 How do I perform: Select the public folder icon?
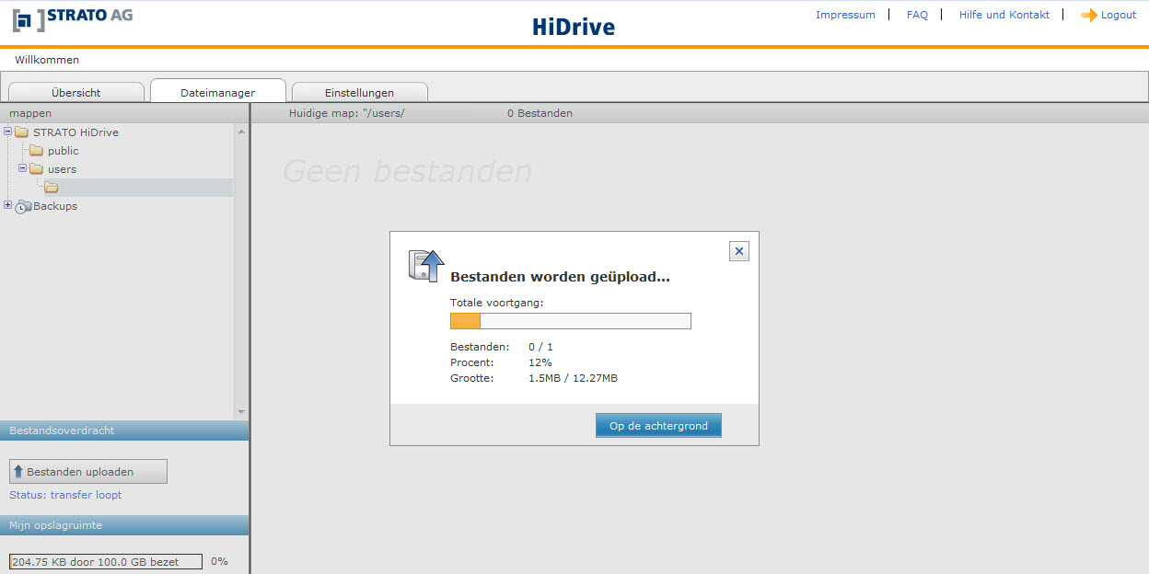click(37, 151)
